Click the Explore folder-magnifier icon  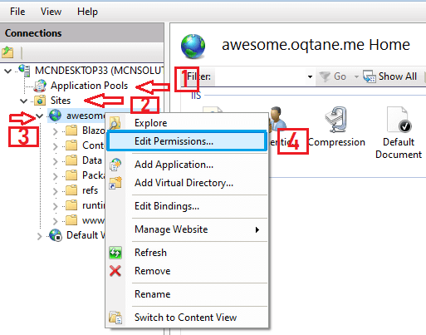[115, 123]
